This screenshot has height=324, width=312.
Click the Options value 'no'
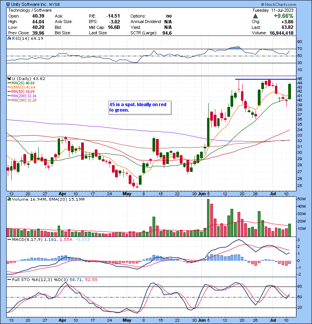169,16
